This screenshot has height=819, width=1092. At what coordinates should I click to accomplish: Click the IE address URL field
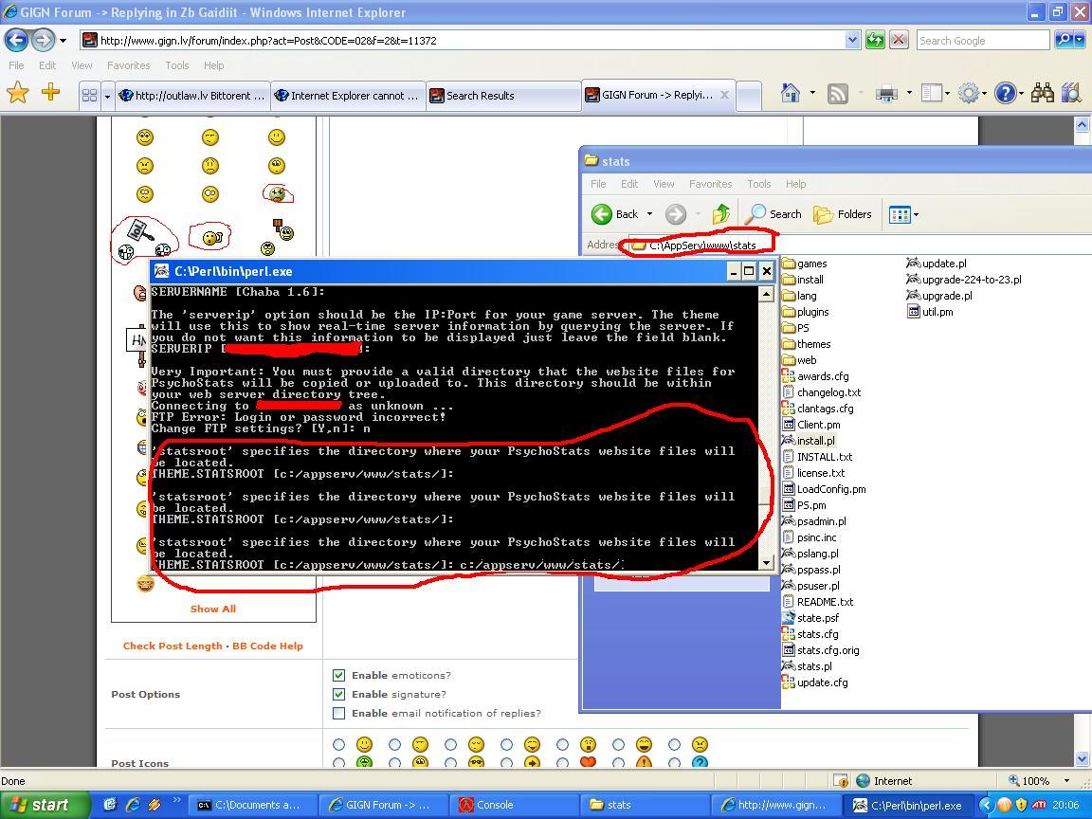tap(463, 41)
